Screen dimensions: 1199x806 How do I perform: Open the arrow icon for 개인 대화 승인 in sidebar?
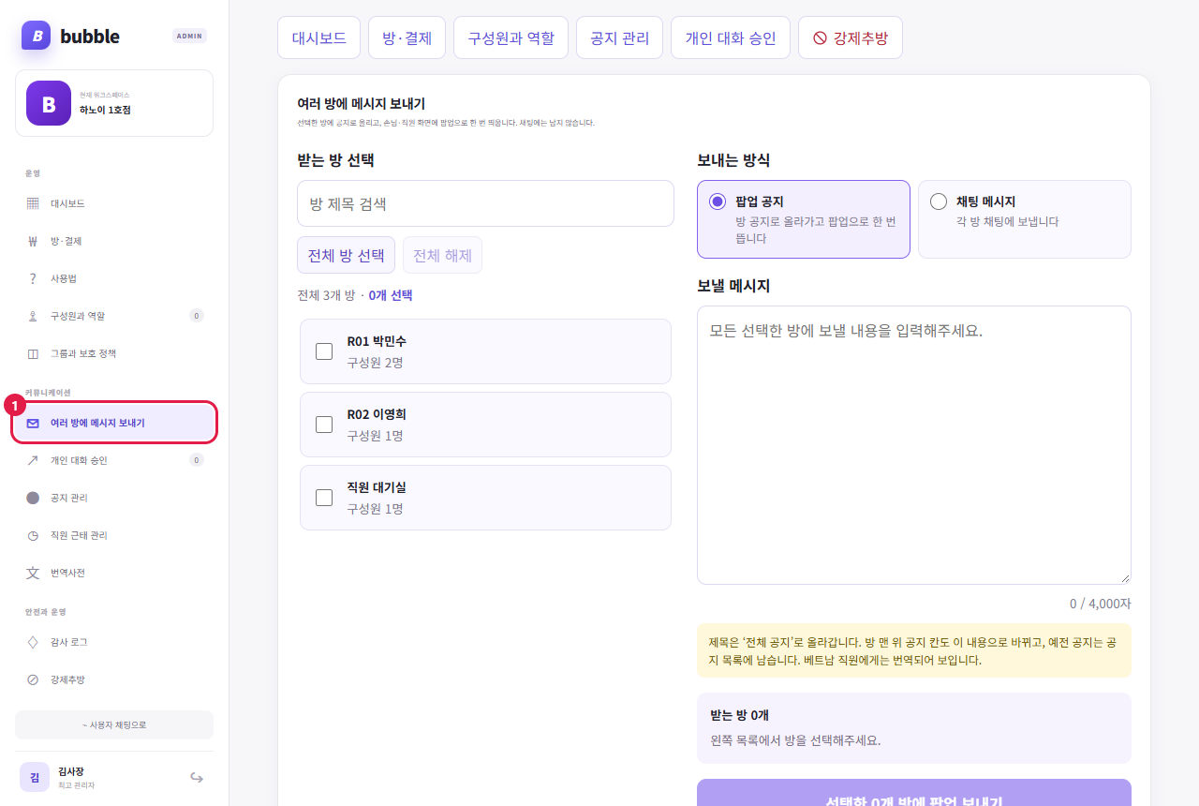[33, 460]
